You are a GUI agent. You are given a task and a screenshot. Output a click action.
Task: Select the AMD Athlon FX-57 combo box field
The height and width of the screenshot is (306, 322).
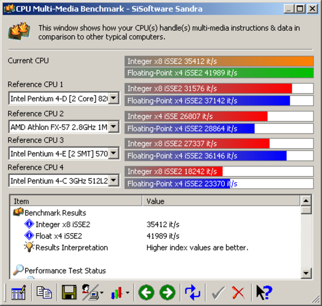(x=64, y=127)
